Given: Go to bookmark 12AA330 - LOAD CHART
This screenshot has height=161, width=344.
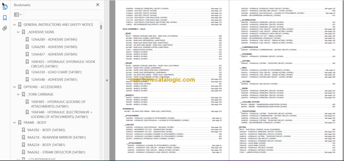Looking at the screenshot, I should pyautogui.click(x=56, y=72).
